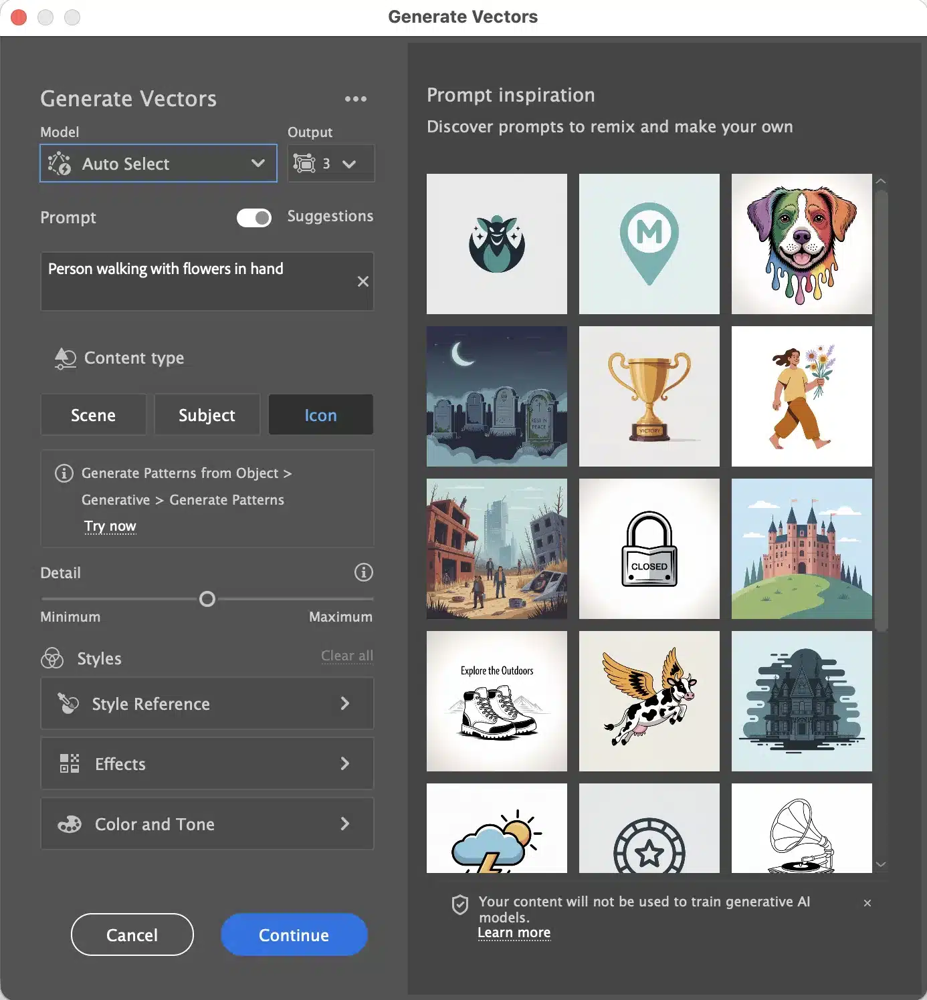Screen dimensions: 927x1000
Task: Toggle the prompt Suggestions switch
Action: (x=254, y=218)
